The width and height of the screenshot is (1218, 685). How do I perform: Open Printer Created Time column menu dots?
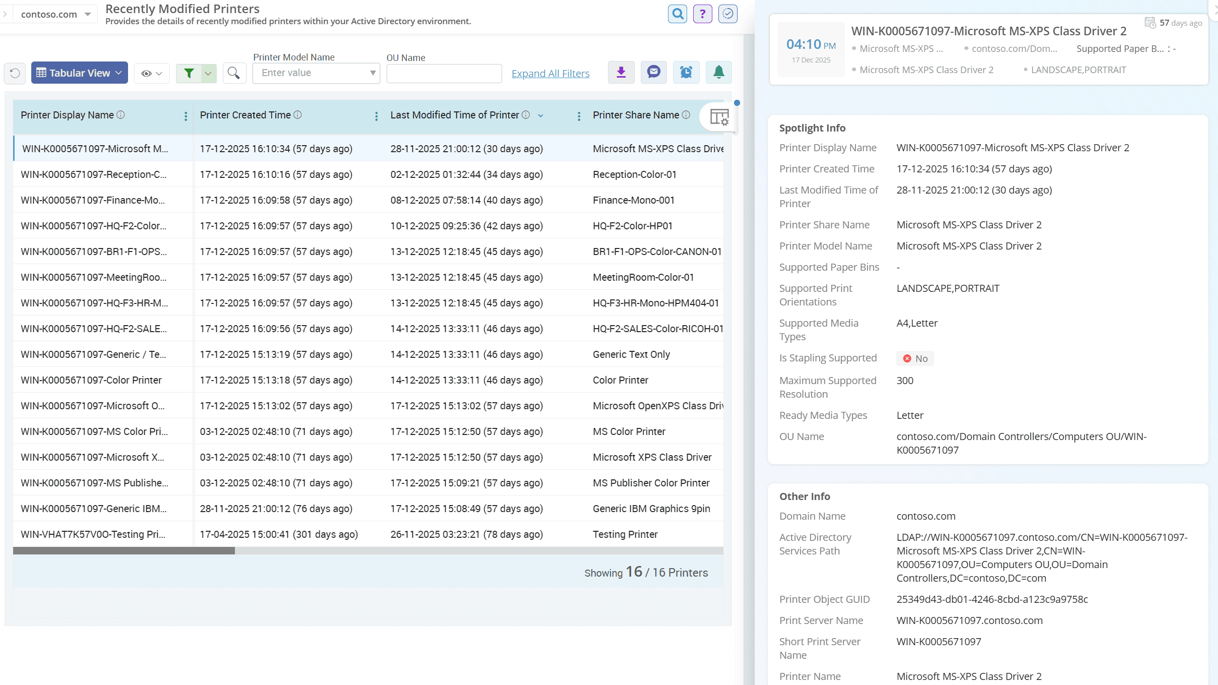(376, 116)
